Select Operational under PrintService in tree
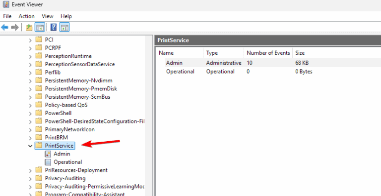Image resolution: width=381 pixels, height=196 pixels. [68, 162]
